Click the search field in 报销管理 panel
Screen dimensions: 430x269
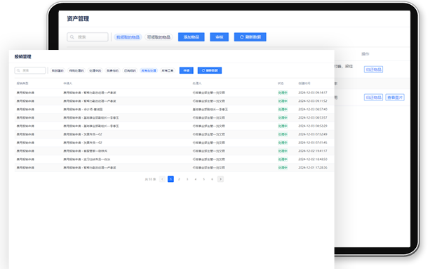pyautogui.click(x=30, y=70)
